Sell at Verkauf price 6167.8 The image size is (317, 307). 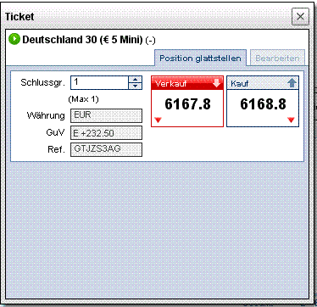187,101
